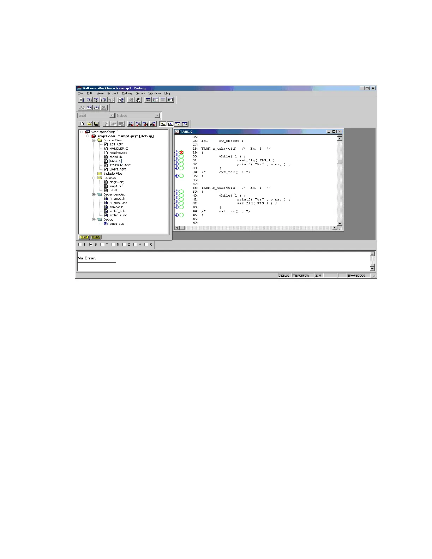Screen dimensions: 432x559
Task: Collapse the REALOS folder
Action: click(x=94, y=178)
